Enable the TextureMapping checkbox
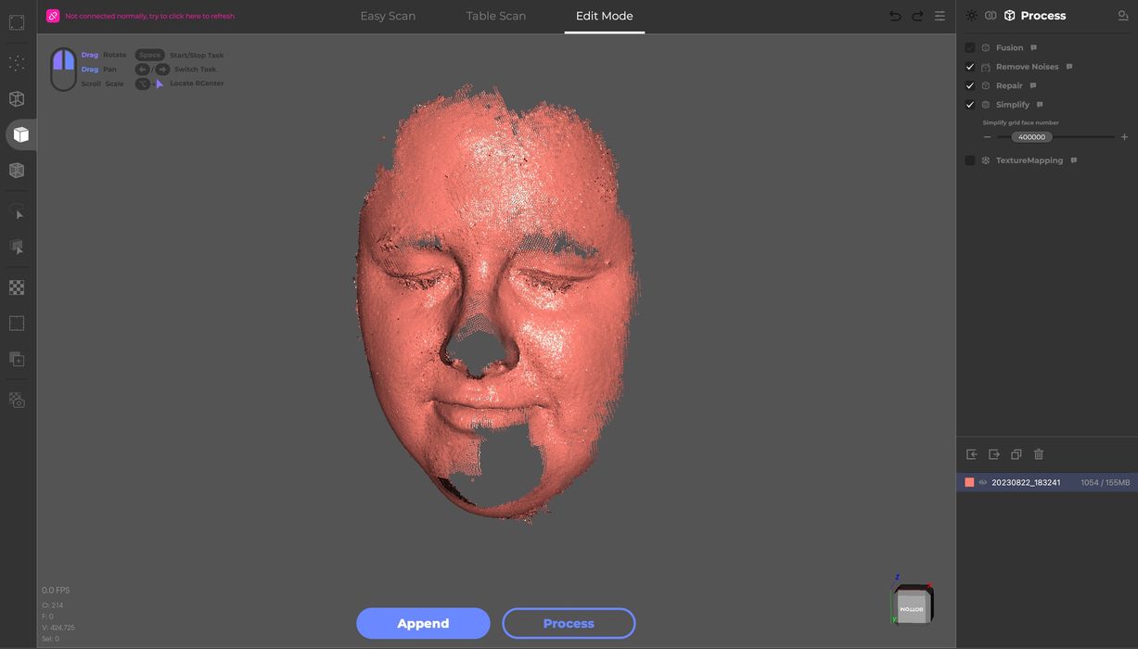The height and width of the screenshot is (649, 1138). point(970,160)
